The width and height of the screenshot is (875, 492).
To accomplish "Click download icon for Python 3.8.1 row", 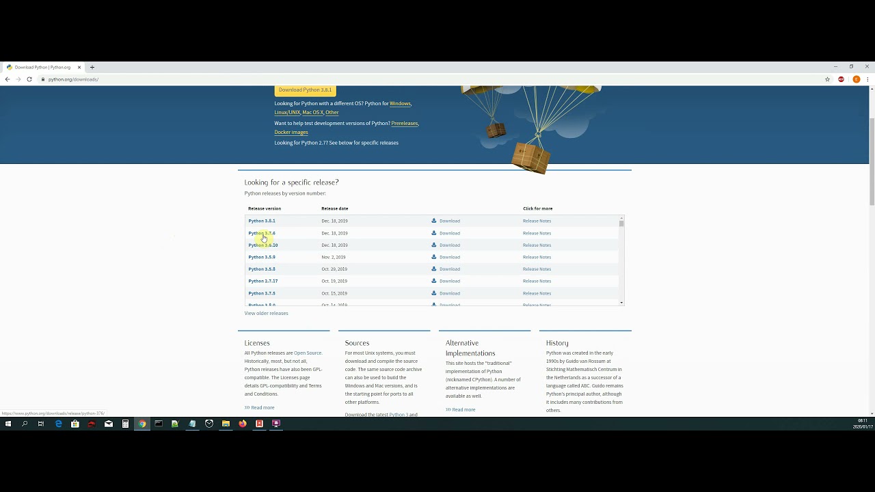I will 434,221.
